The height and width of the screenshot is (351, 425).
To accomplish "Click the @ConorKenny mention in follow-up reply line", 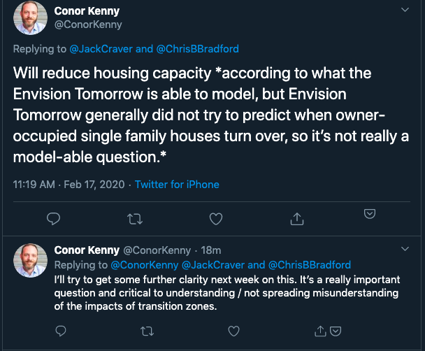I will tap(145, 265).
